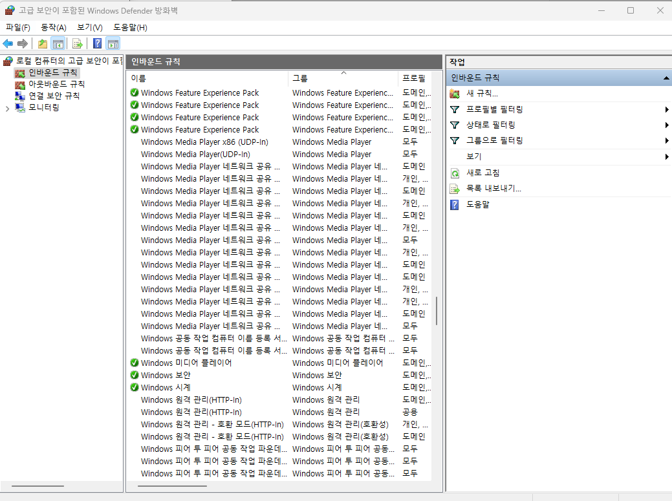This screenshot has width=672, height=501.
Task: Click 프로필별 필터링 action label
Action: click(495, 110)
